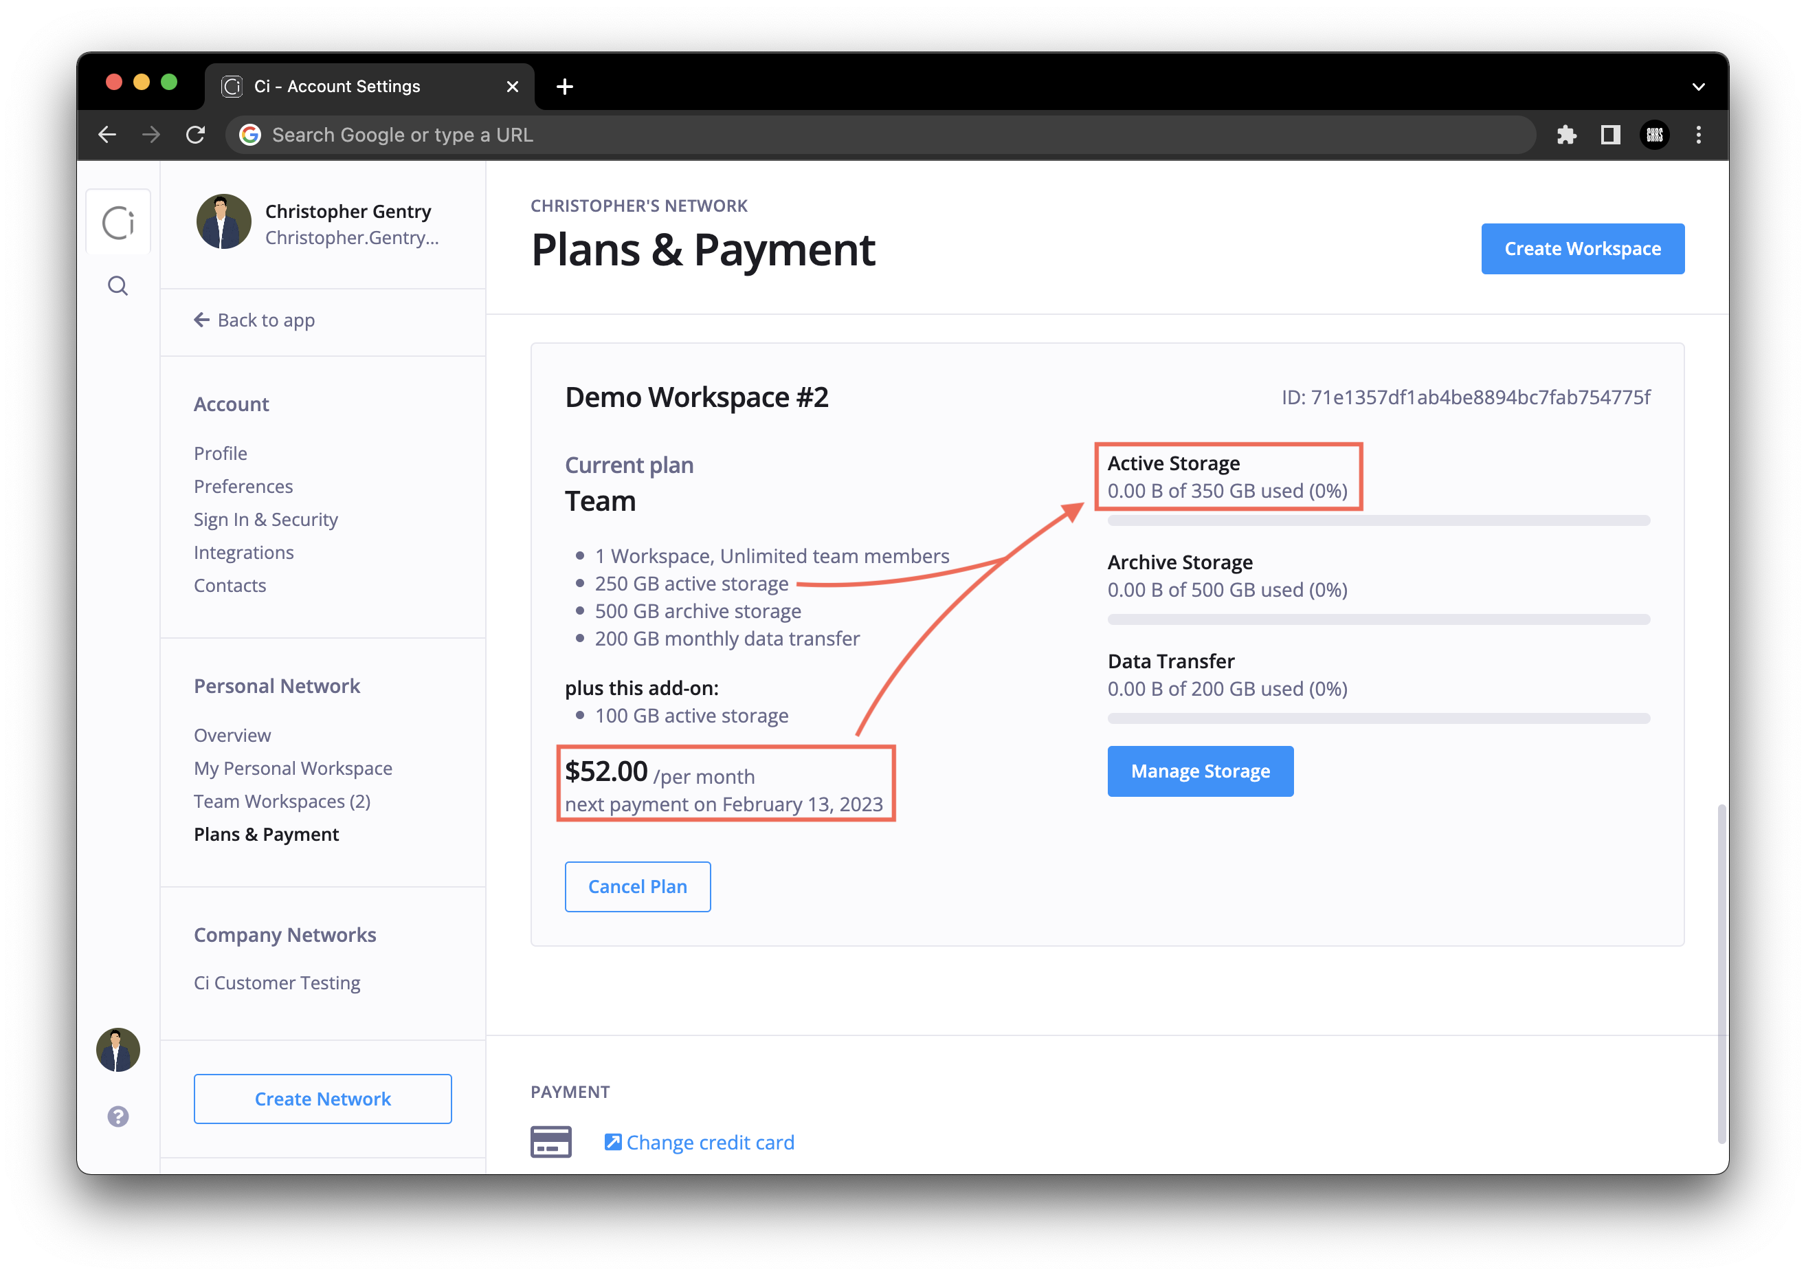The height and width of the screenshot is (1276, 1806).
Task: Click the back arrow on Back to app
Action: pos(201,320)
